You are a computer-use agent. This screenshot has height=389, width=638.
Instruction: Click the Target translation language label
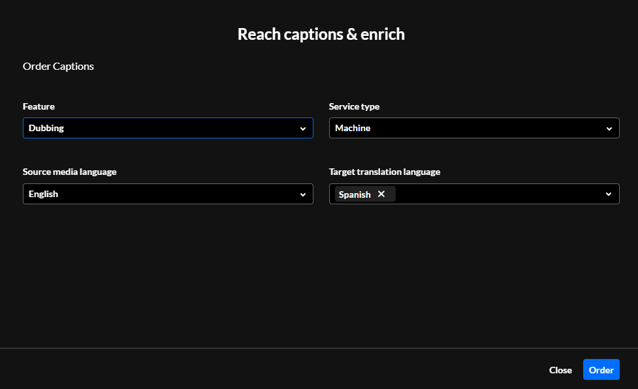pyautogui.click(x=385, y=172)
